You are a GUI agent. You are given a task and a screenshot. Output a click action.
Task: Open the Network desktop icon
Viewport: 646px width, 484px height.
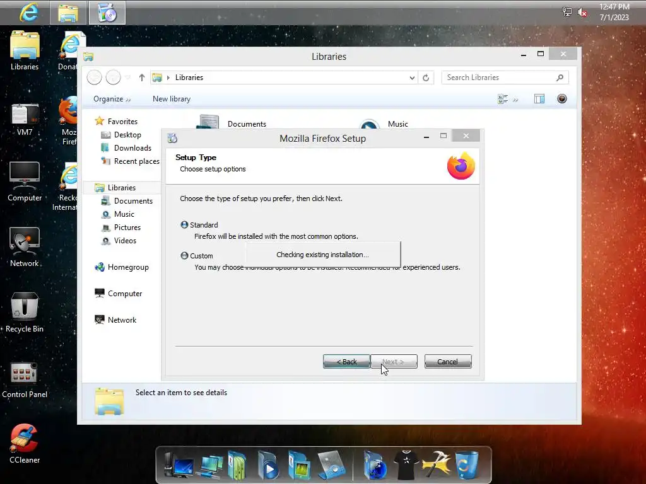coord(25,247)
